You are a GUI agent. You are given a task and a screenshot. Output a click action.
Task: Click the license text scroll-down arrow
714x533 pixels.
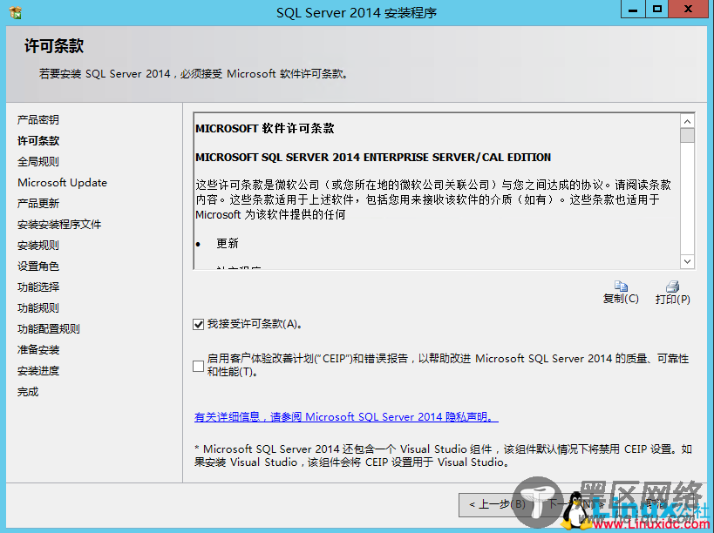pyautogui.click(x=687, y=261)
